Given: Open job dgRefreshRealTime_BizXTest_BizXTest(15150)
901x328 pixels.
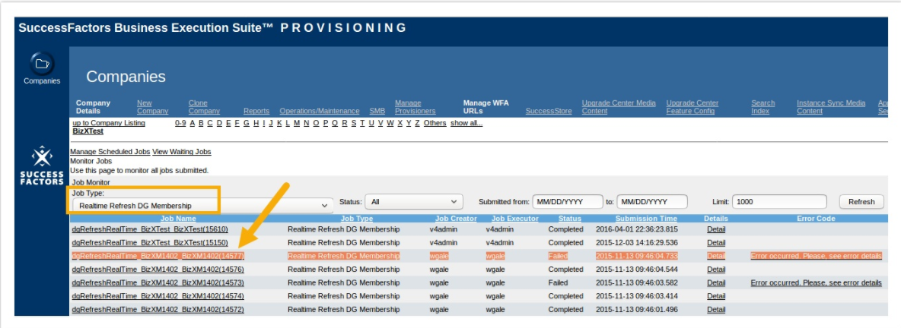Looking at the screenshot, I should coord(150,242).
